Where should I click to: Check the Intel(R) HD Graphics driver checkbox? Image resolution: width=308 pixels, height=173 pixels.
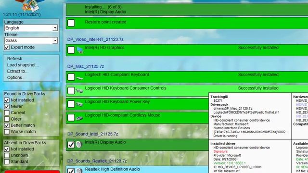click(71, 50)
